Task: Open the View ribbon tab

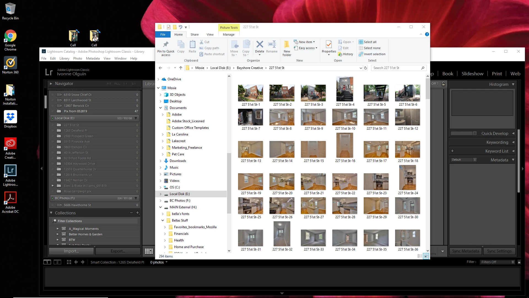Action: coord(210,34)
